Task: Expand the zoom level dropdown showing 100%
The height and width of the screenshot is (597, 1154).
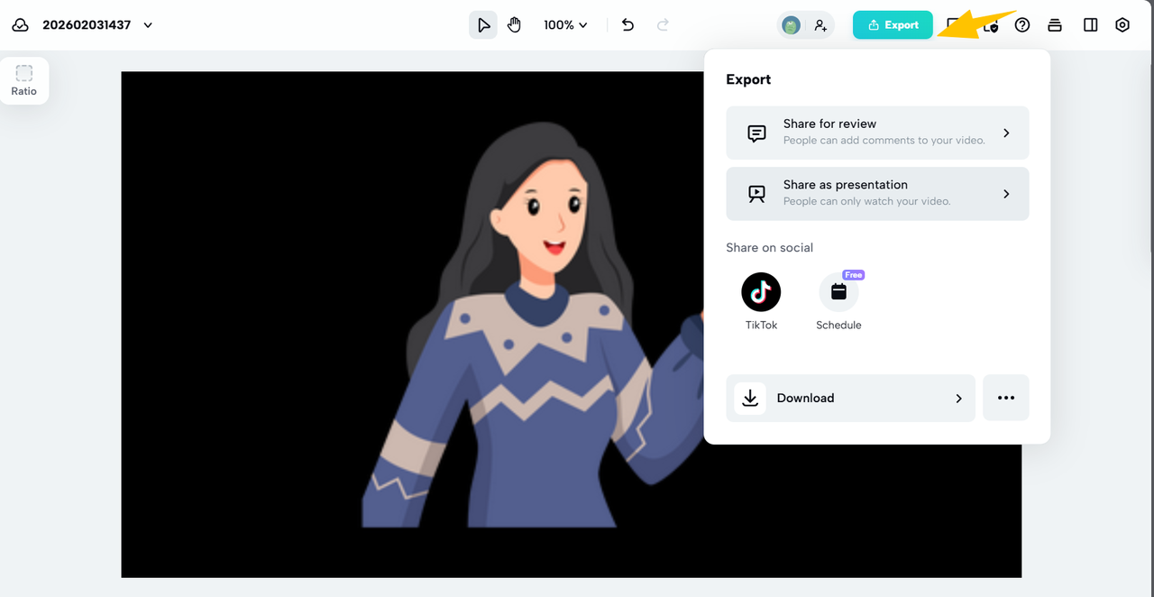Action: pyautogui.click(x=565, y=24)
